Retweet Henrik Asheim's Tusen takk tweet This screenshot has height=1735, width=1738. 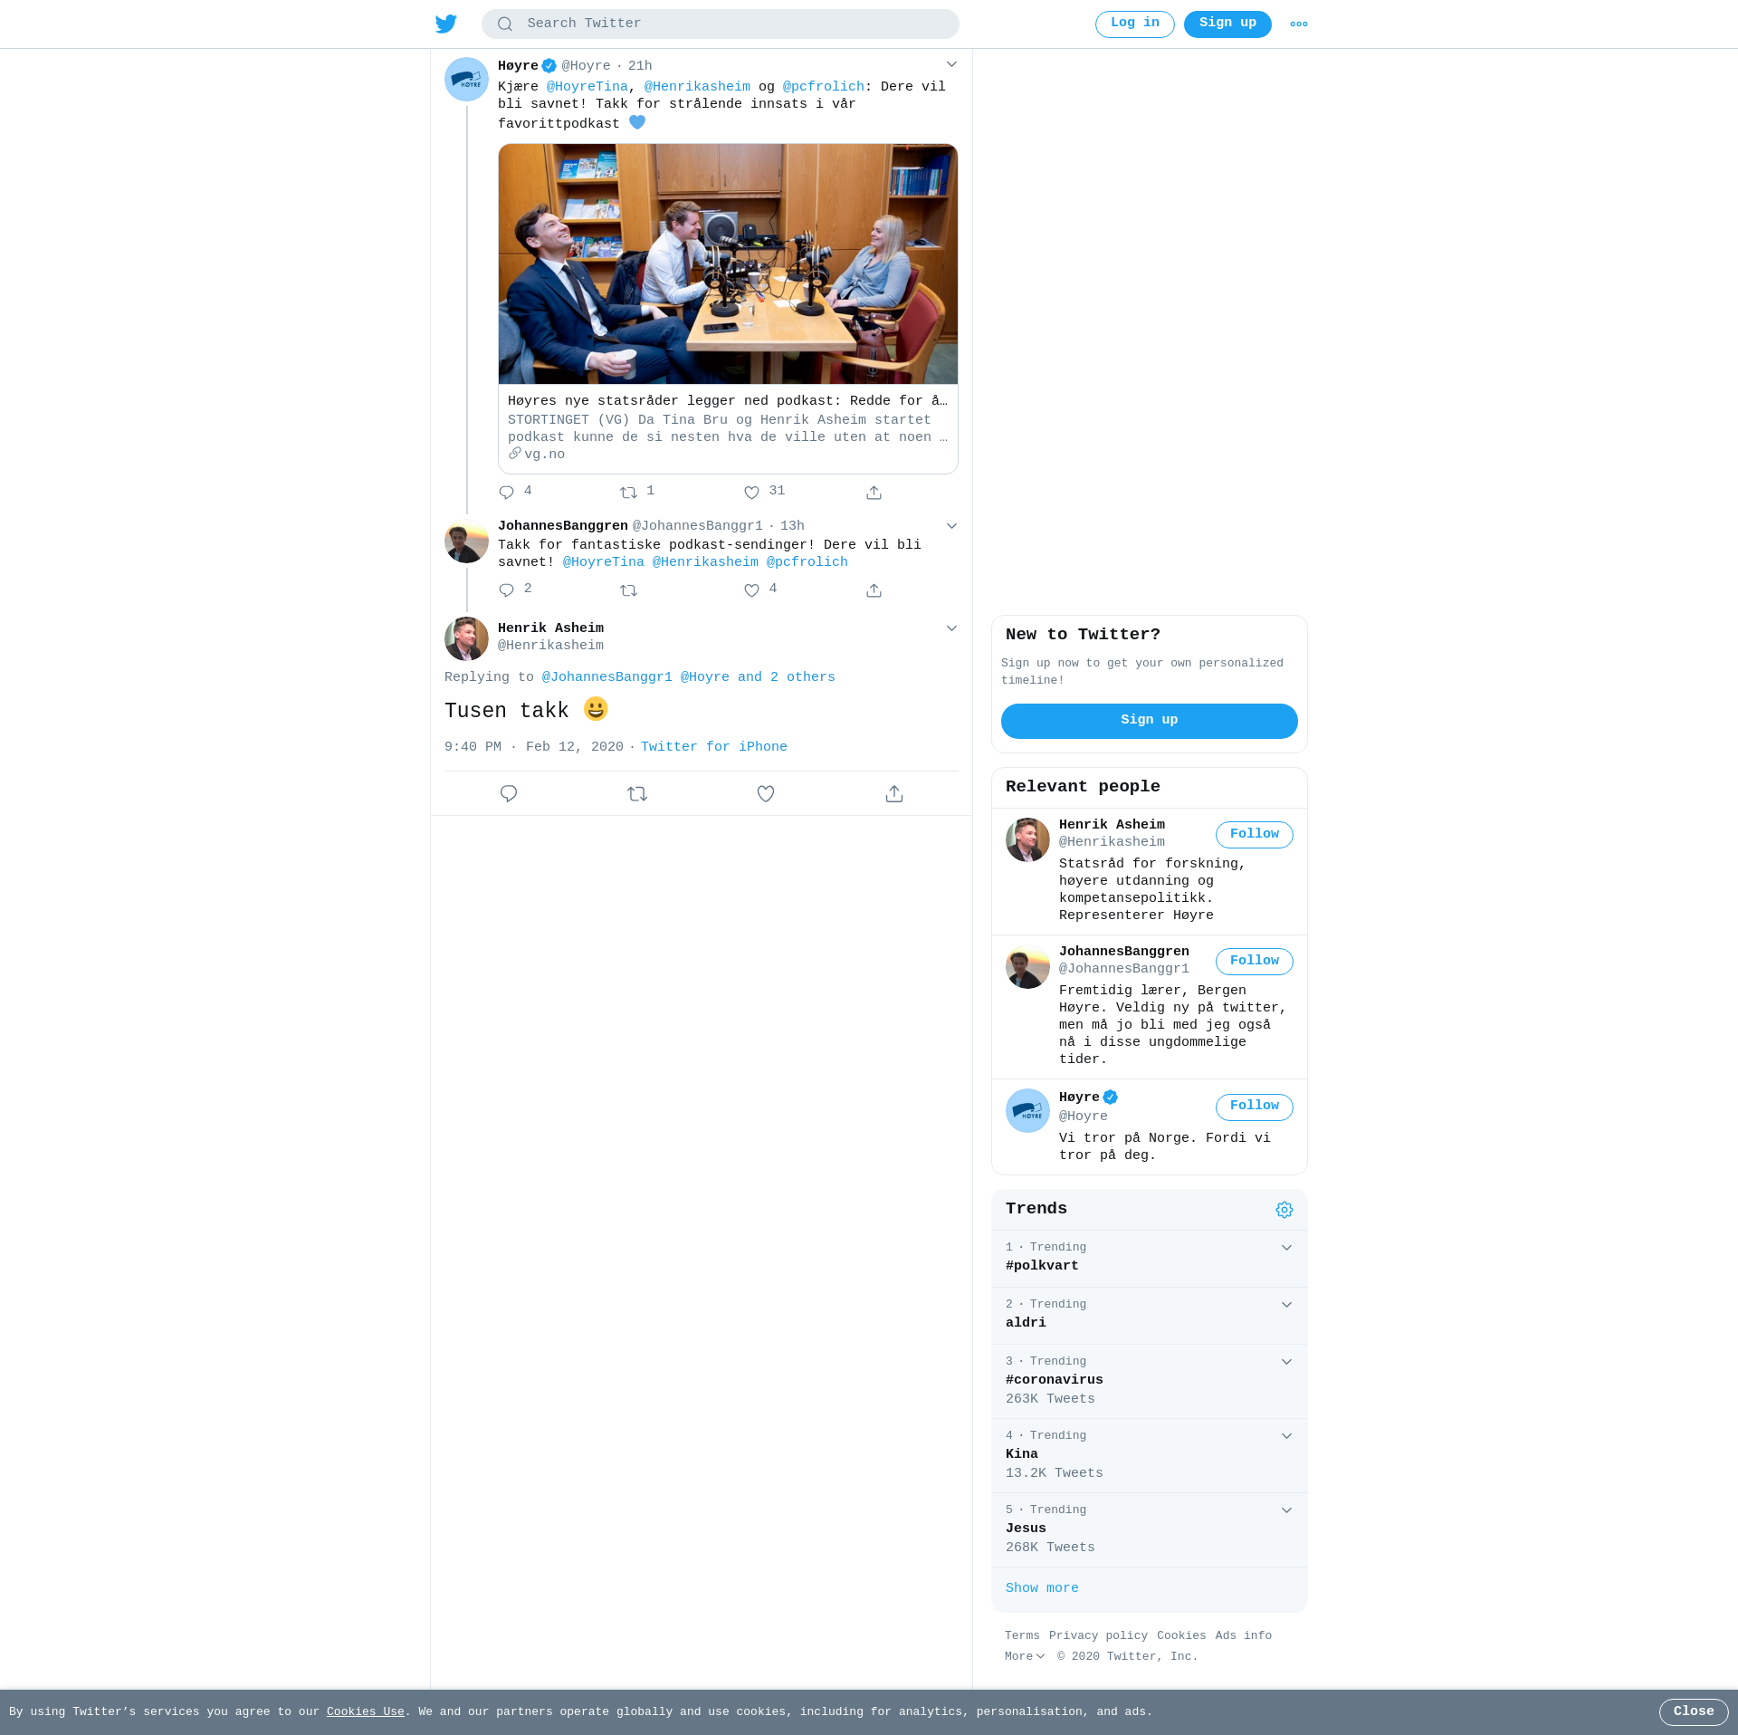pyautogui.click(x=637, y=793)
